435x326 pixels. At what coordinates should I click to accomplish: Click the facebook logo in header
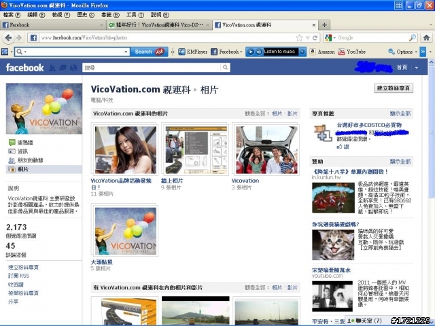[24, 68]
